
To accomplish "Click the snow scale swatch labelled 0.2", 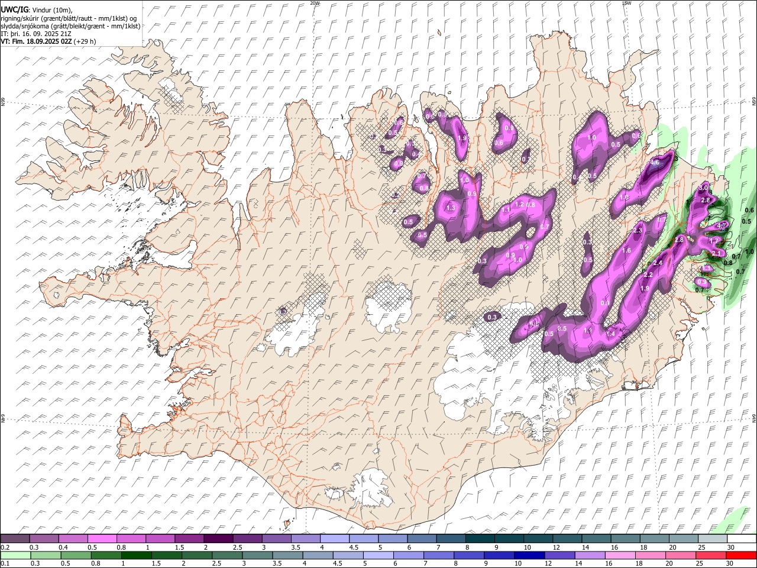I will tap(15, 538).
